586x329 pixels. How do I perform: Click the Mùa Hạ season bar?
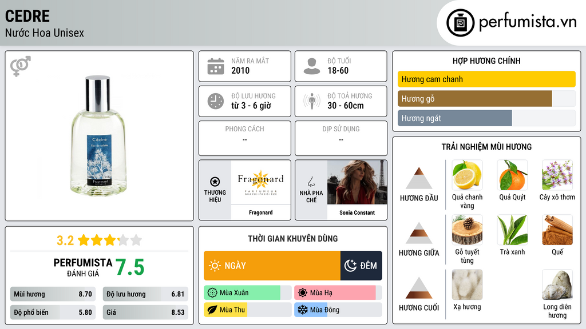point(338,293)
